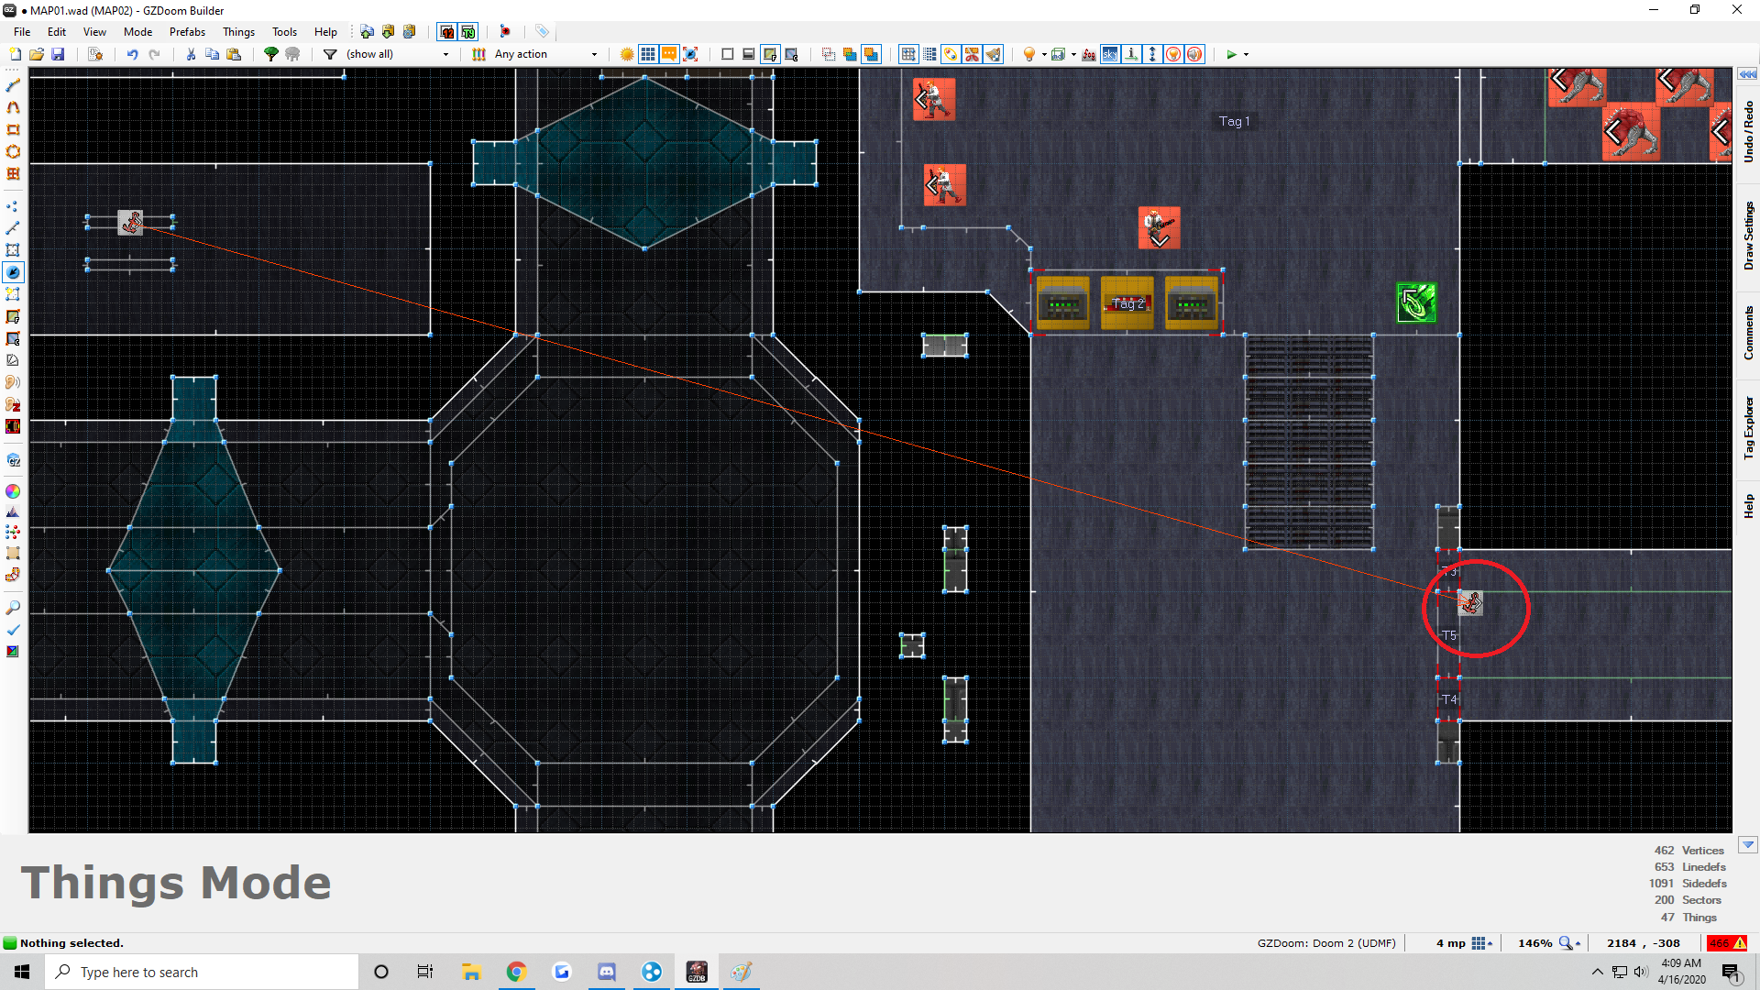Expand model rendering dropdown arrow
The width and height of the screenshot is (1760, 990).
(1073, 54)
